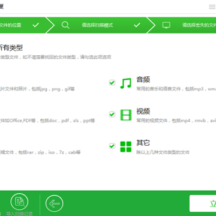This screenshot has height=216, width=216.
Task: Click the monitor icon in the third step
Action: click(x=166, y=25)
